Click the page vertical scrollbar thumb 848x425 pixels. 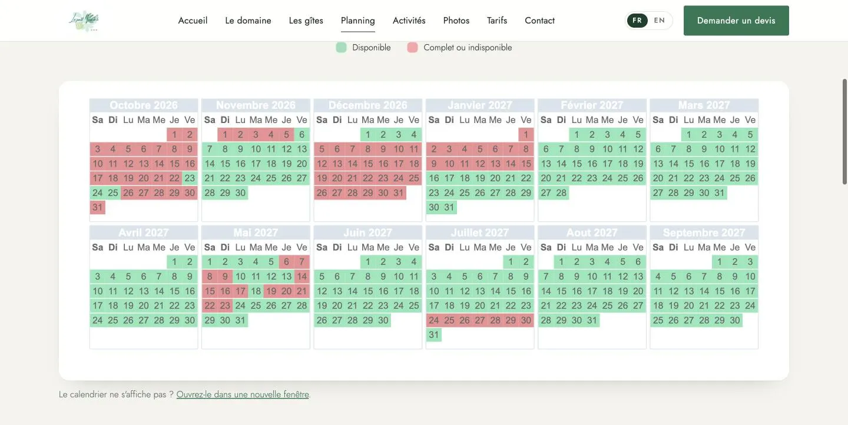tap(844, 132)
